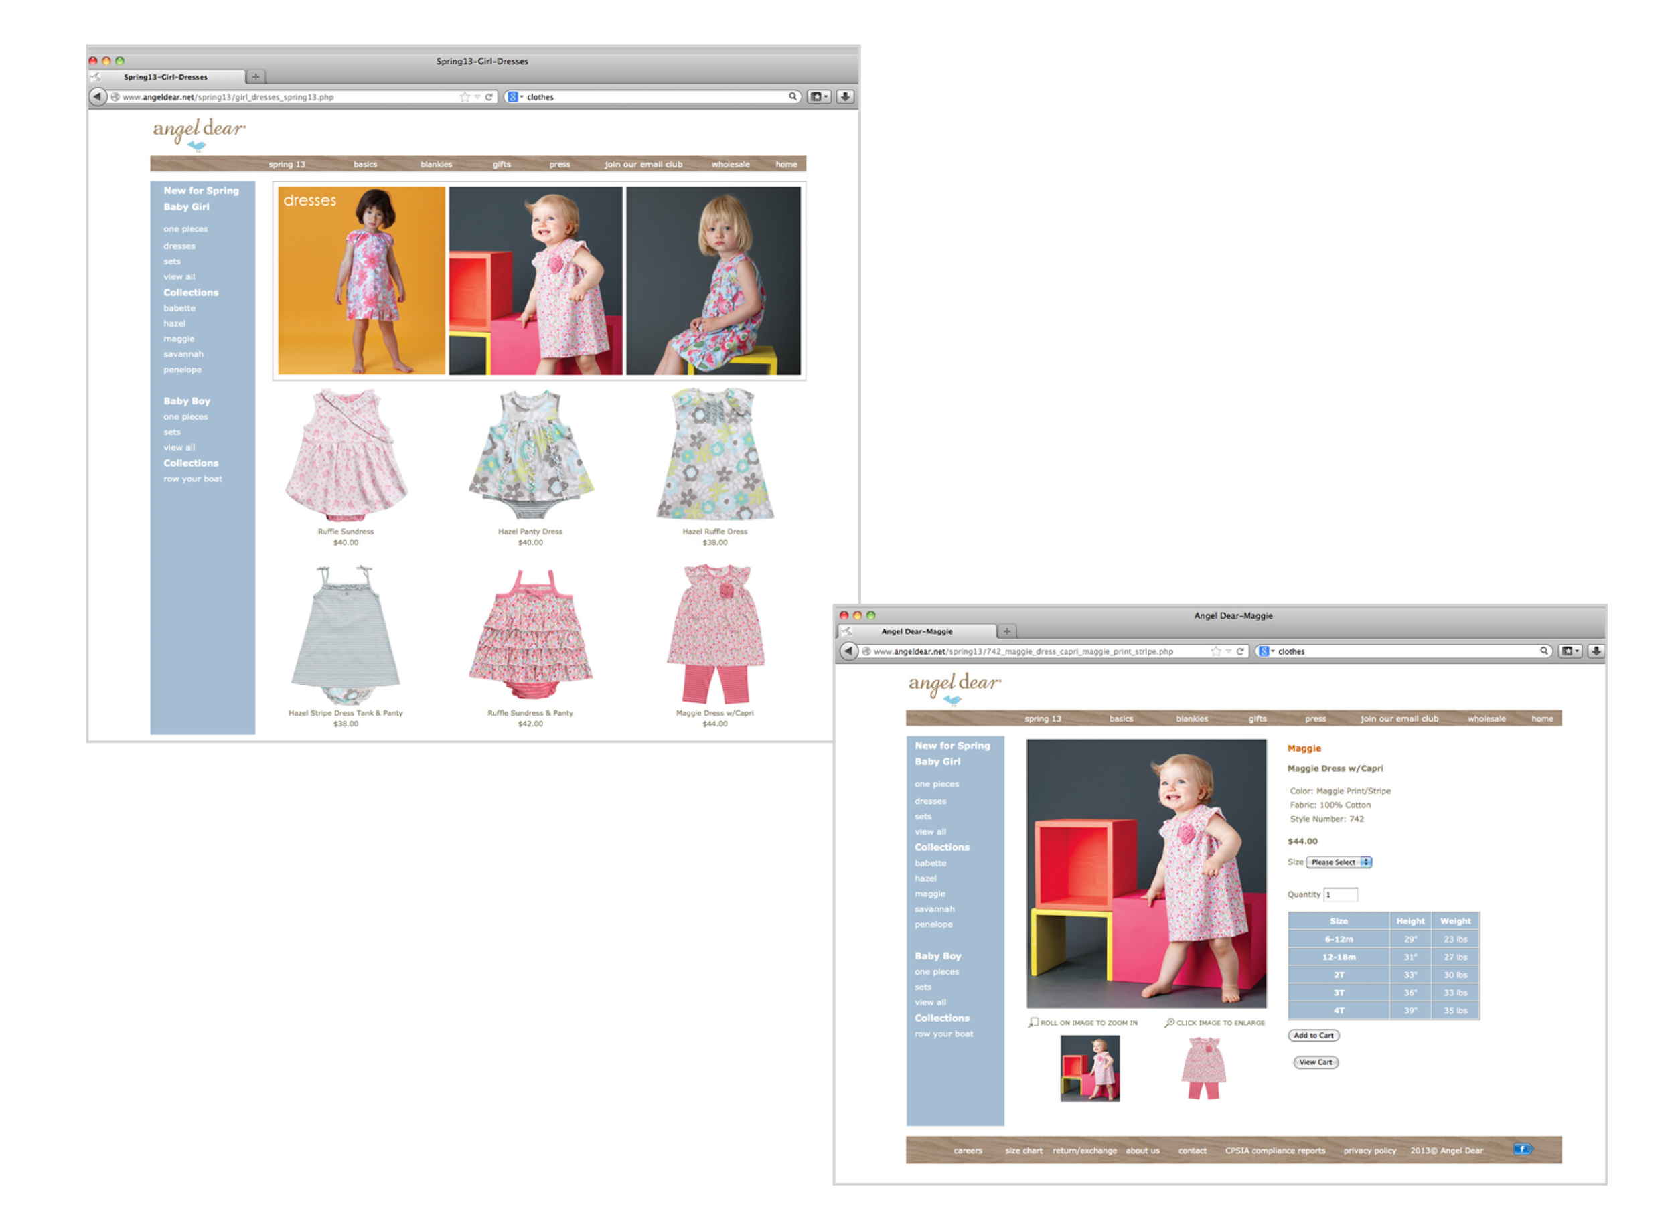The image size is (1674, 1217).
Task: Open new tab in Angel Dear-Maggie window
Action: tap(1007, 631)
